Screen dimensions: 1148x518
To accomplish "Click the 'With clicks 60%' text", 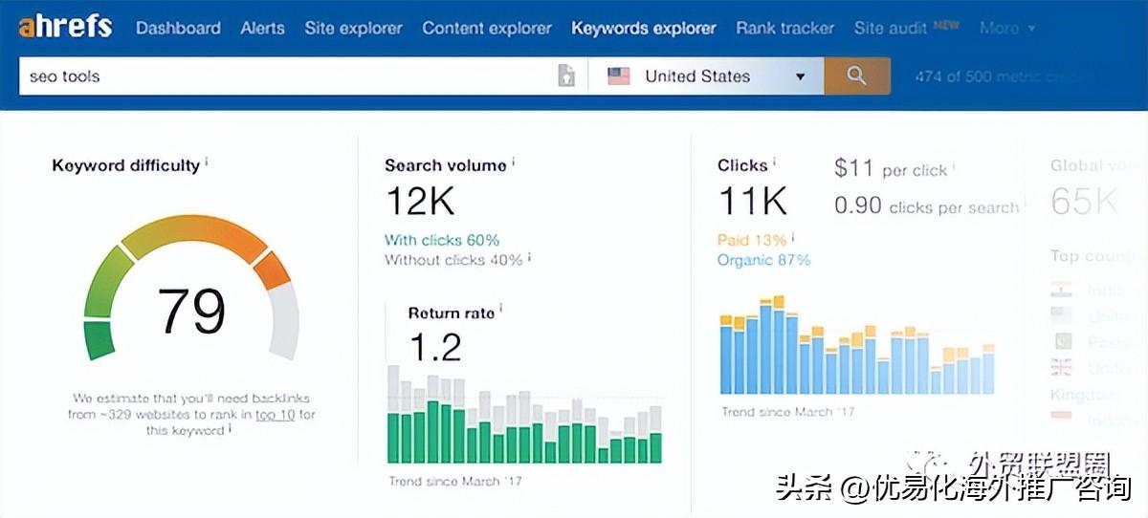I will click(442, 240).
